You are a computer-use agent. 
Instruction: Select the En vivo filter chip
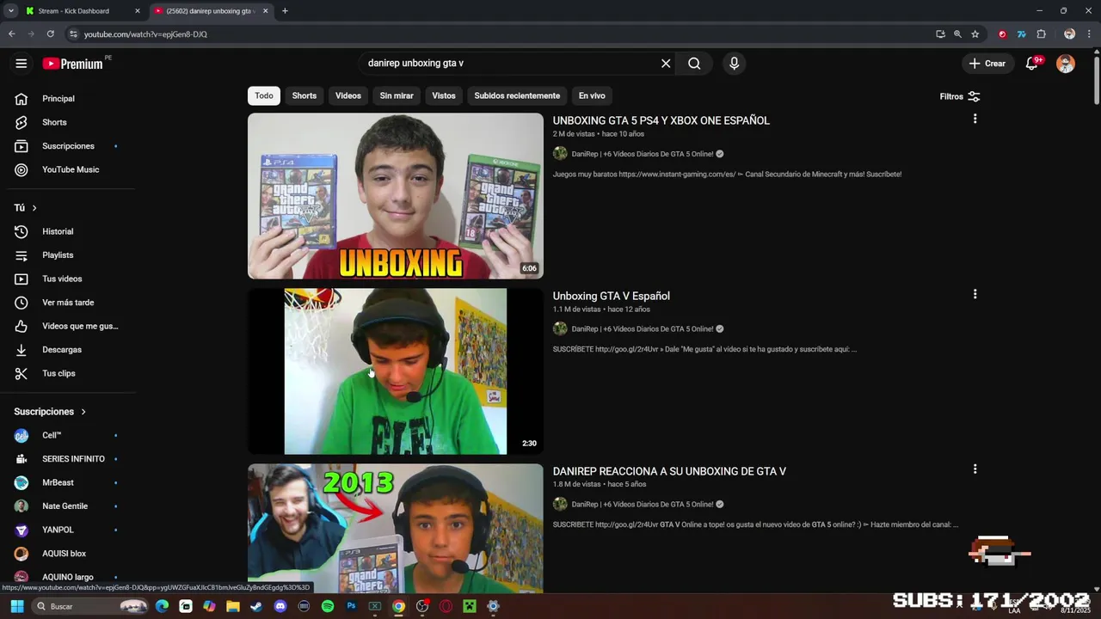click(591, 95)
